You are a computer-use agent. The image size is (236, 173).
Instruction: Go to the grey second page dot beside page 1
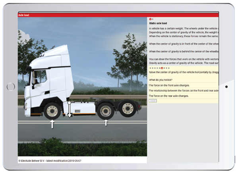tap(153, 19)
